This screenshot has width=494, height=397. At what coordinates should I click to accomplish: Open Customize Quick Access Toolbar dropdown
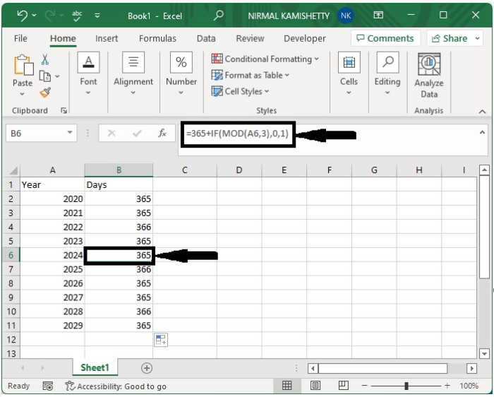pyautogui.click(x=97, y=16)
